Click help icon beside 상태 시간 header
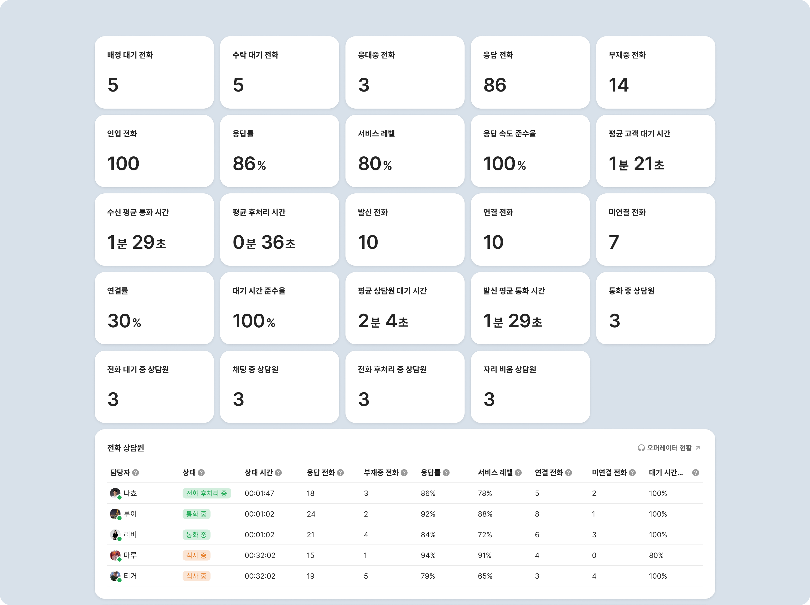 pyautogui.click(x=278, y=473)
